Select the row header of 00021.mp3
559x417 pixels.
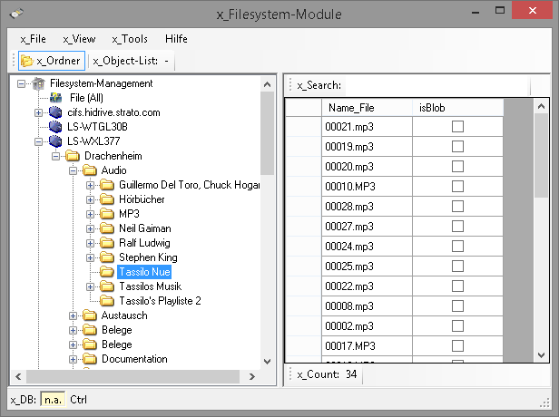pyautogui.click(x=303, y=126)
